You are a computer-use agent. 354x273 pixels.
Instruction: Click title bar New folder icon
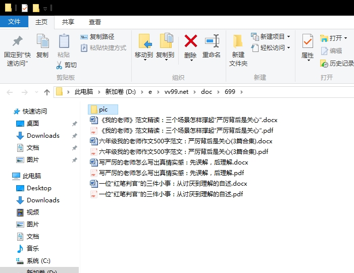(36, 8)
